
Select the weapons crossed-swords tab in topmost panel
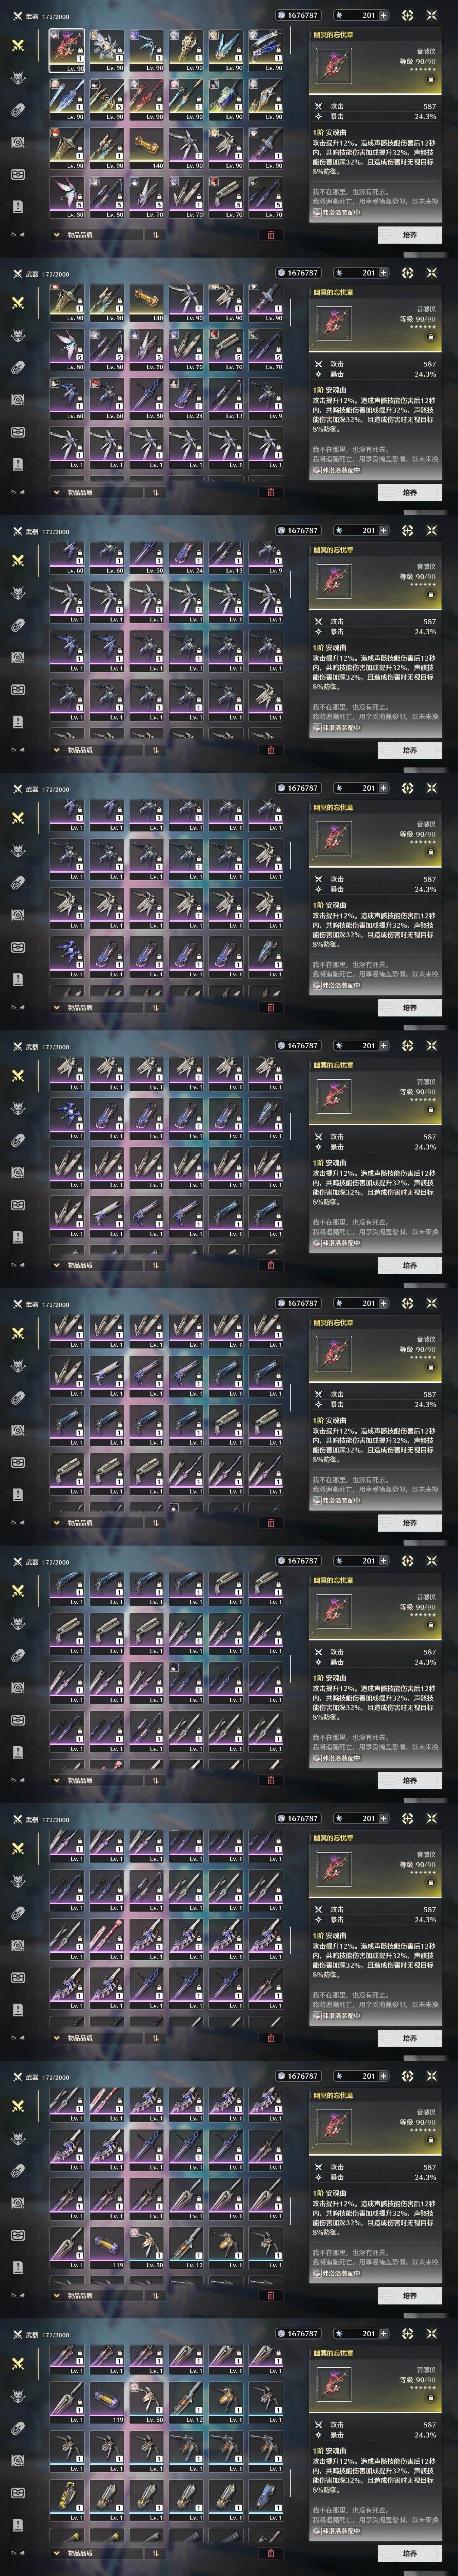pos(18,46)
